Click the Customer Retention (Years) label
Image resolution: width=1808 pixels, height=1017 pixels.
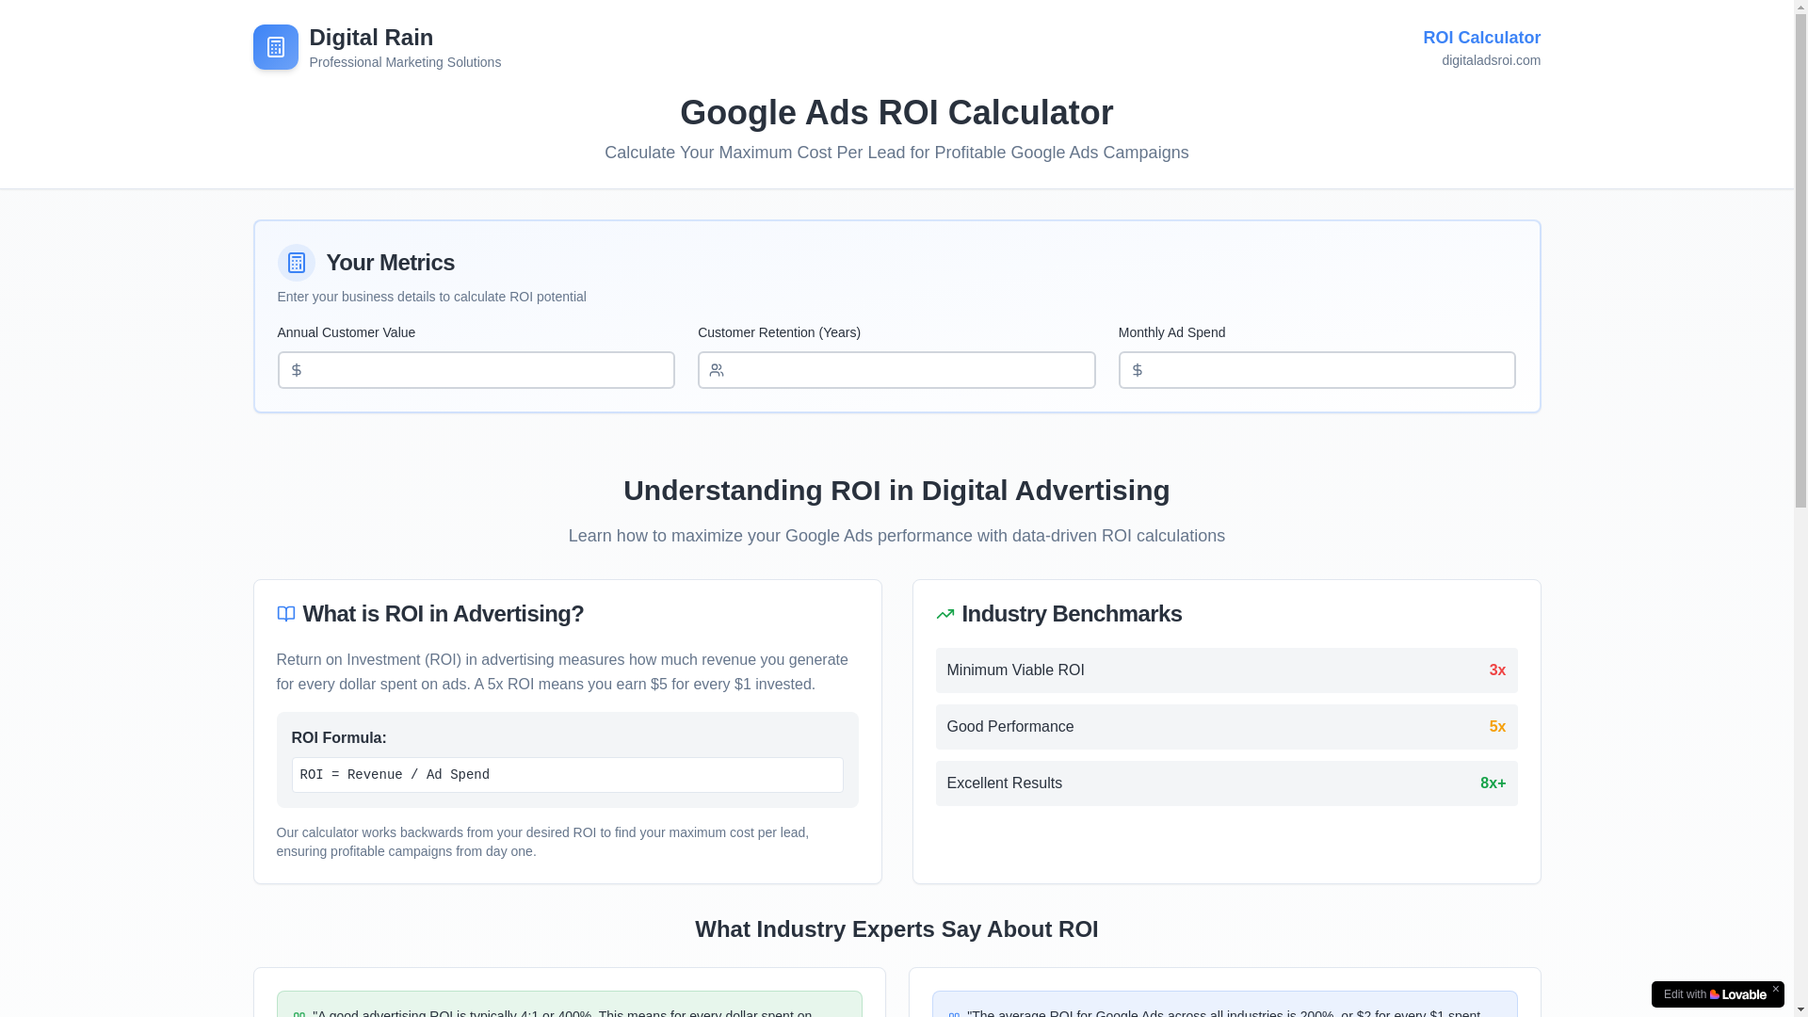pos(779,332)
